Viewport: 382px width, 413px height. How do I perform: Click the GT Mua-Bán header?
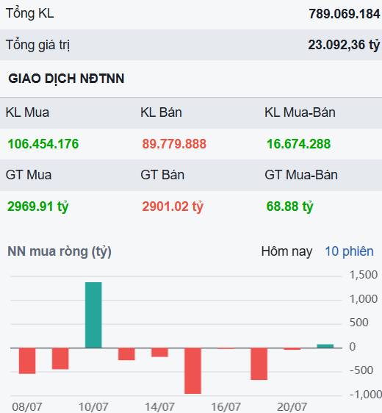click(x=301, y=175)
